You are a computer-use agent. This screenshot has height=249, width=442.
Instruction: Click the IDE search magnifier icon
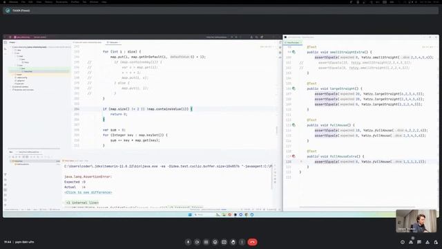point(256,37)
